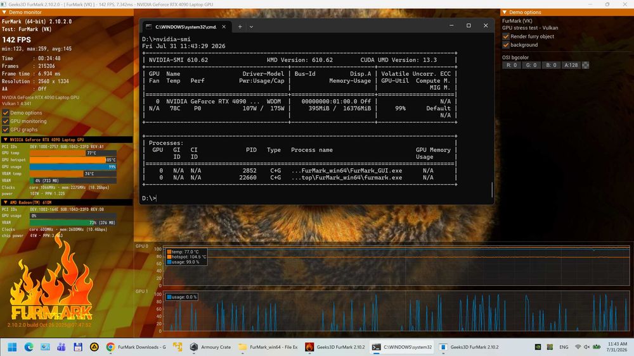Image resolution: width=634 pixels, height=356 pixels.
Task: Click the NVIDIA VRAM temp 74°C bar
Action: (73, 173)
